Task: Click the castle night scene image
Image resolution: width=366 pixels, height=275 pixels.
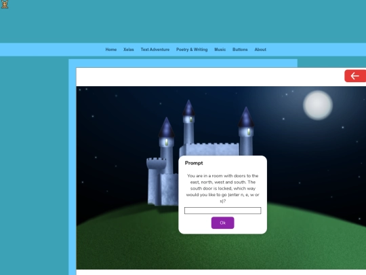Action: 221,178
